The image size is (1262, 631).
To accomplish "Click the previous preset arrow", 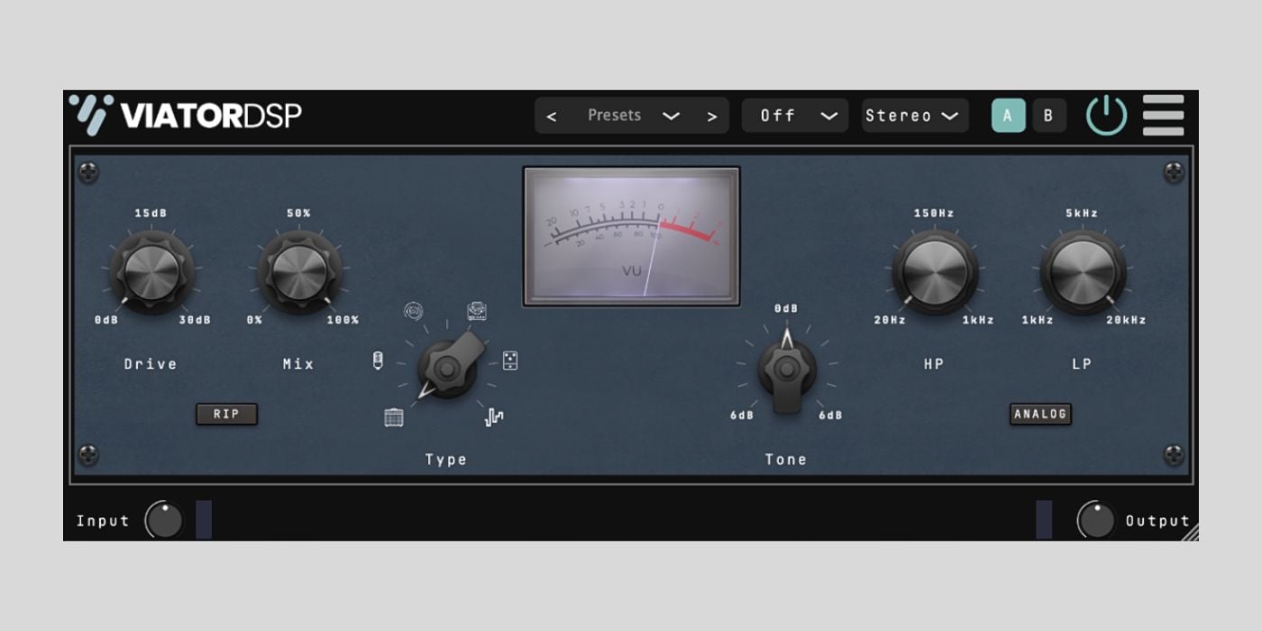I will 551,115.
